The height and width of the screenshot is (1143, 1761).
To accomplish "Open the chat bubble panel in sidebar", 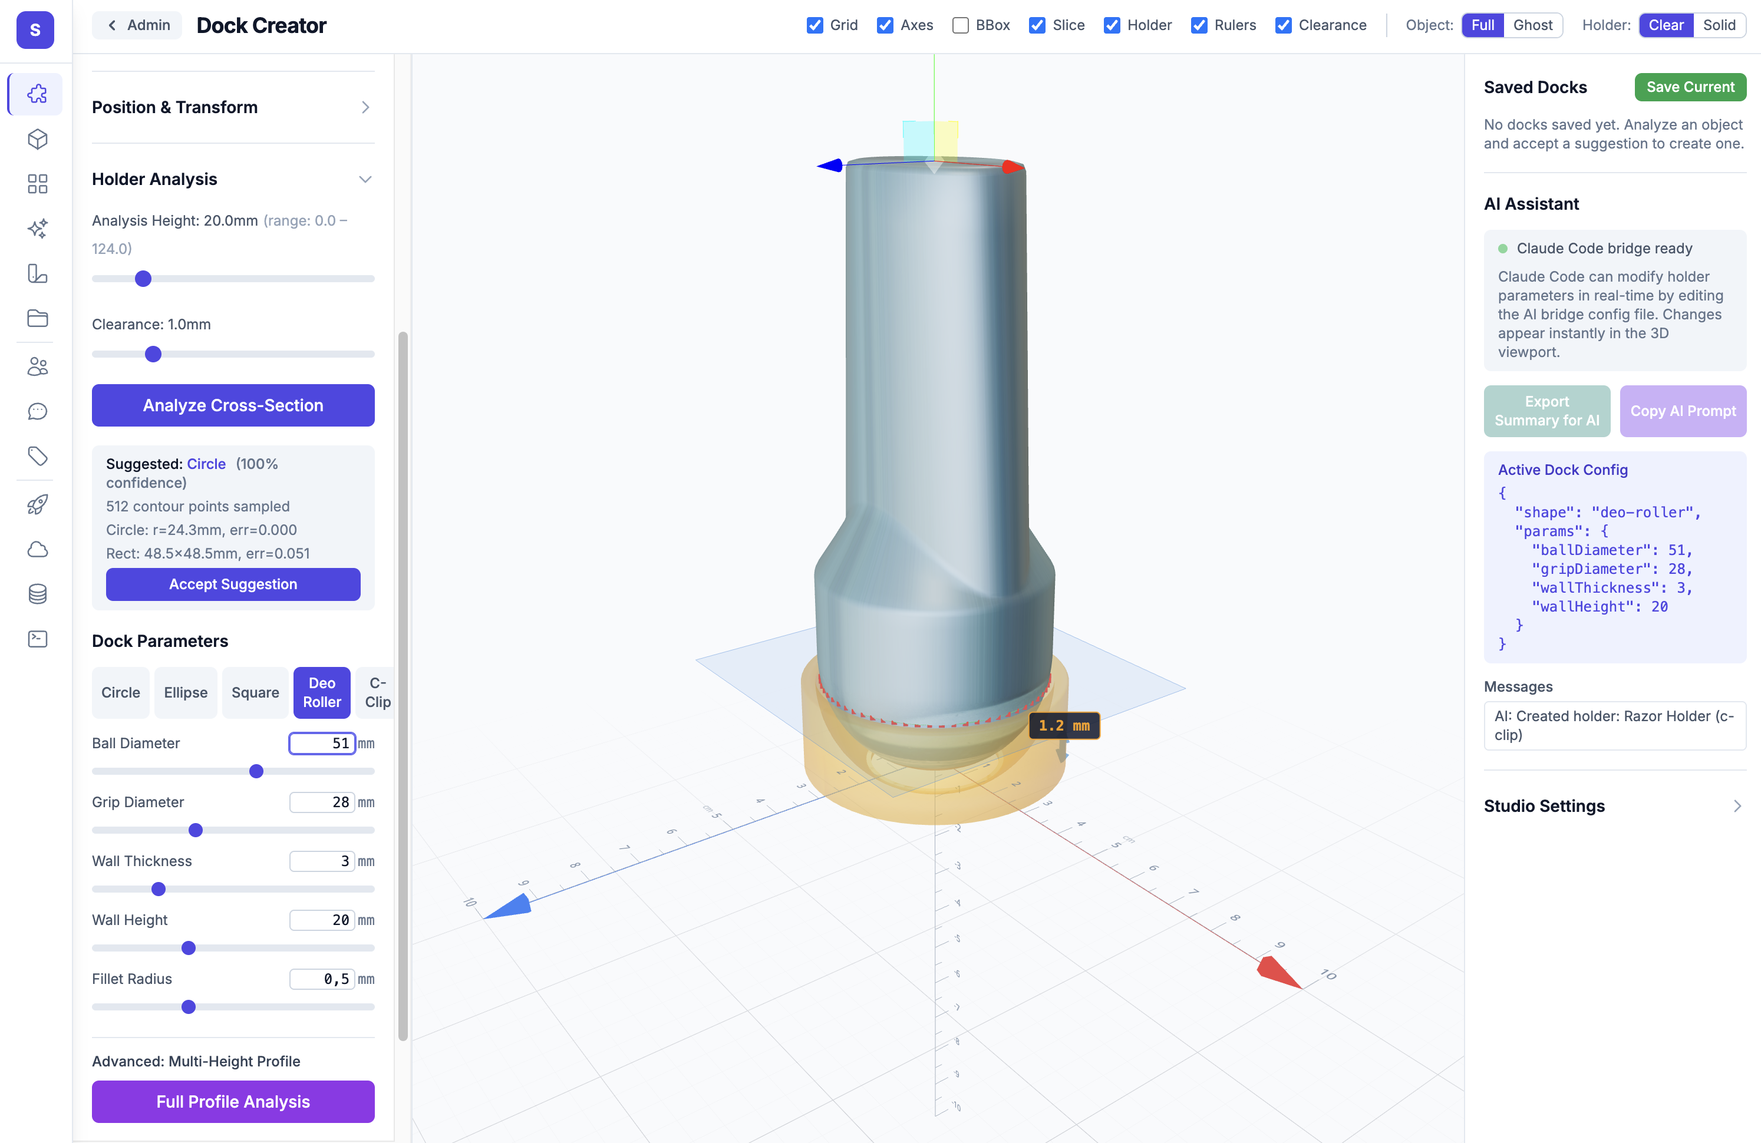I will pyautogui.click(x=37, y=411).
